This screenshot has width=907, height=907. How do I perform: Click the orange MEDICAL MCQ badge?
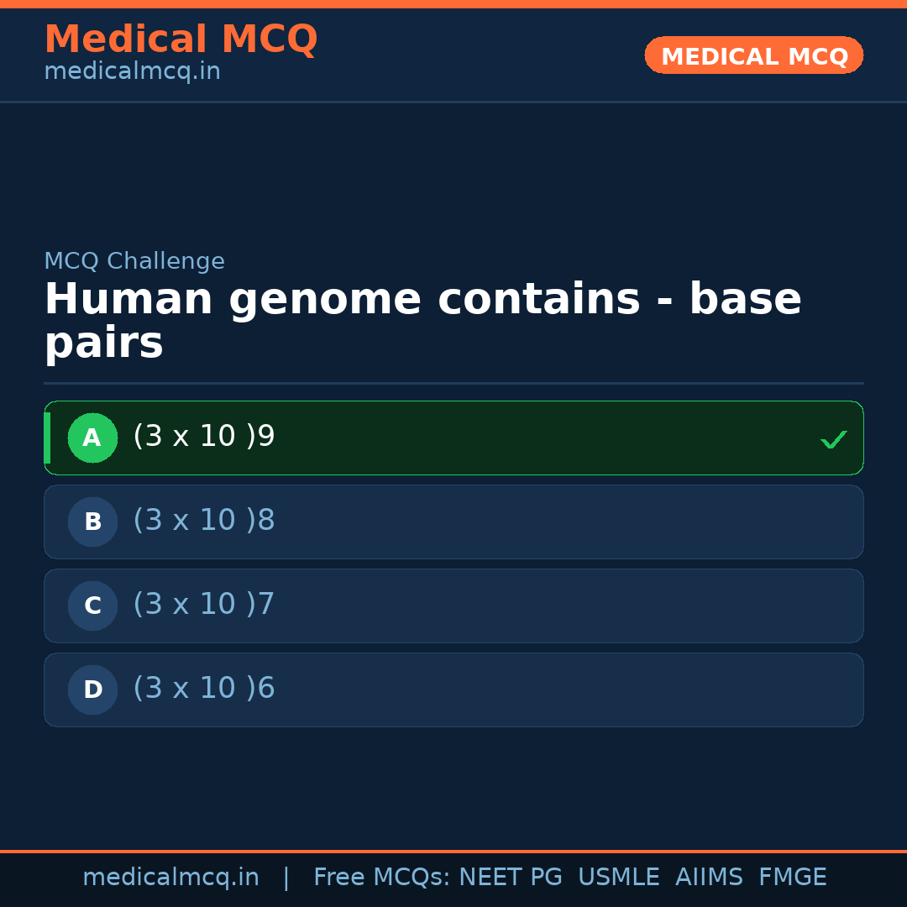coord(753,56)
